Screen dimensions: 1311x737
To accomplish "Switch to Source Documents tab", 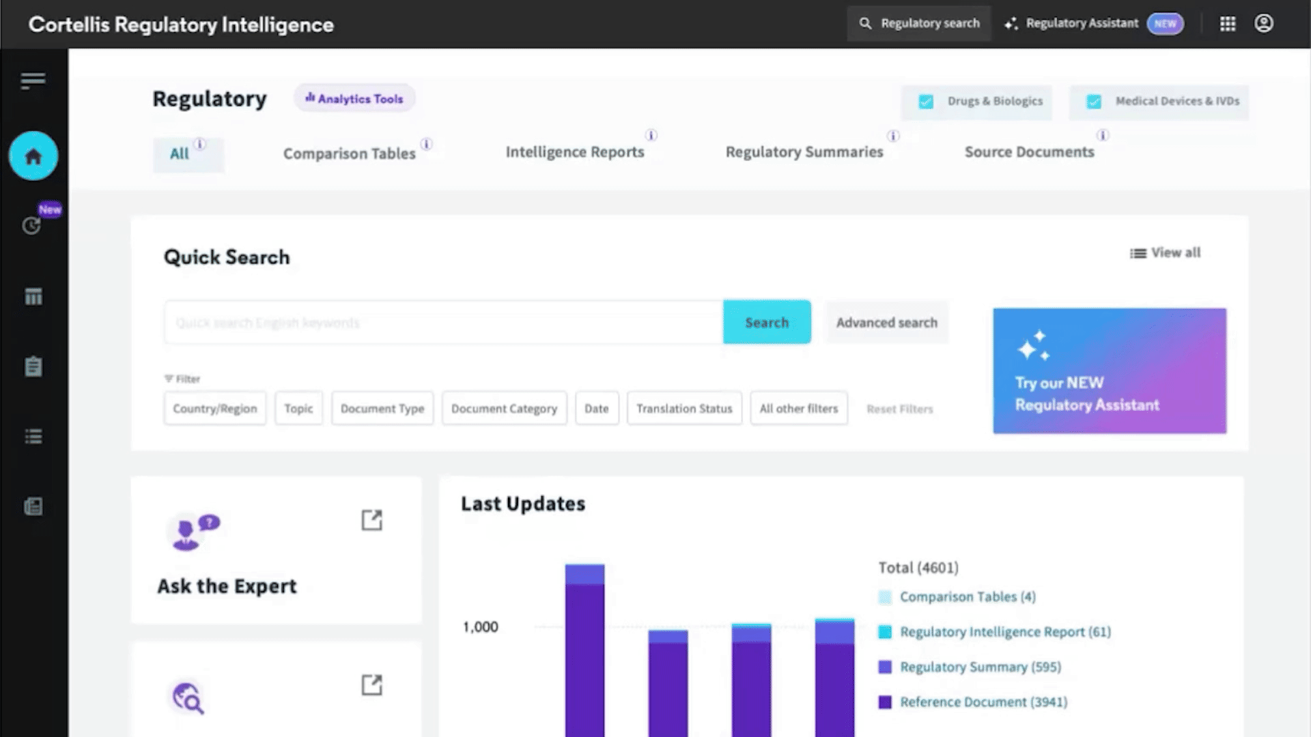I will tap(1029, 152).
